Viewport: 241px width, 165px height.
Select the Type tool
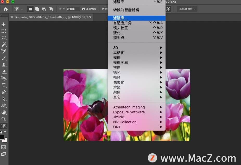click(4, 85)
